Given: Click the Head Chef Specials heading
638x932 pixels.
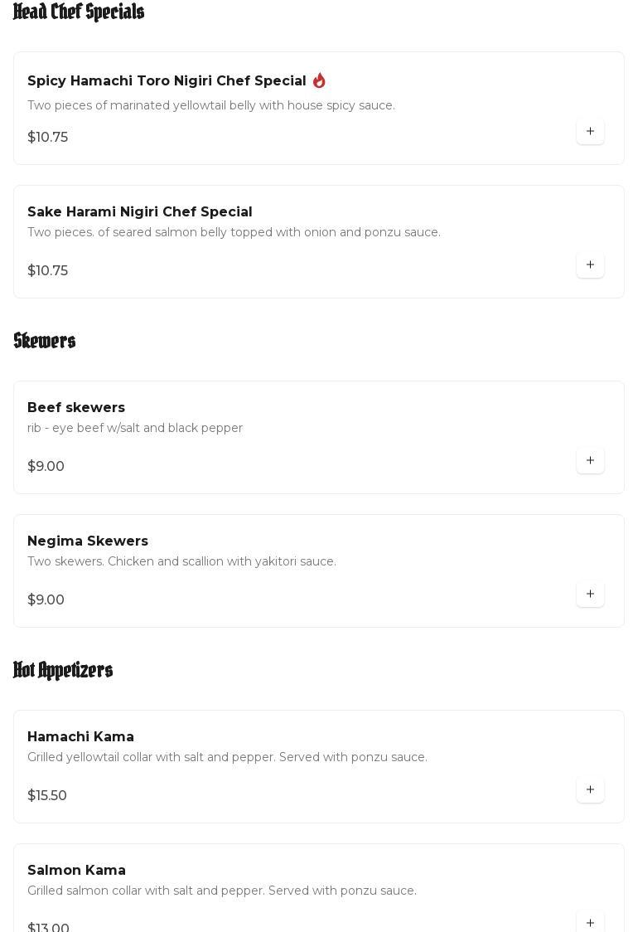Looking at the screenshot, I should click(x=79, y=12).
